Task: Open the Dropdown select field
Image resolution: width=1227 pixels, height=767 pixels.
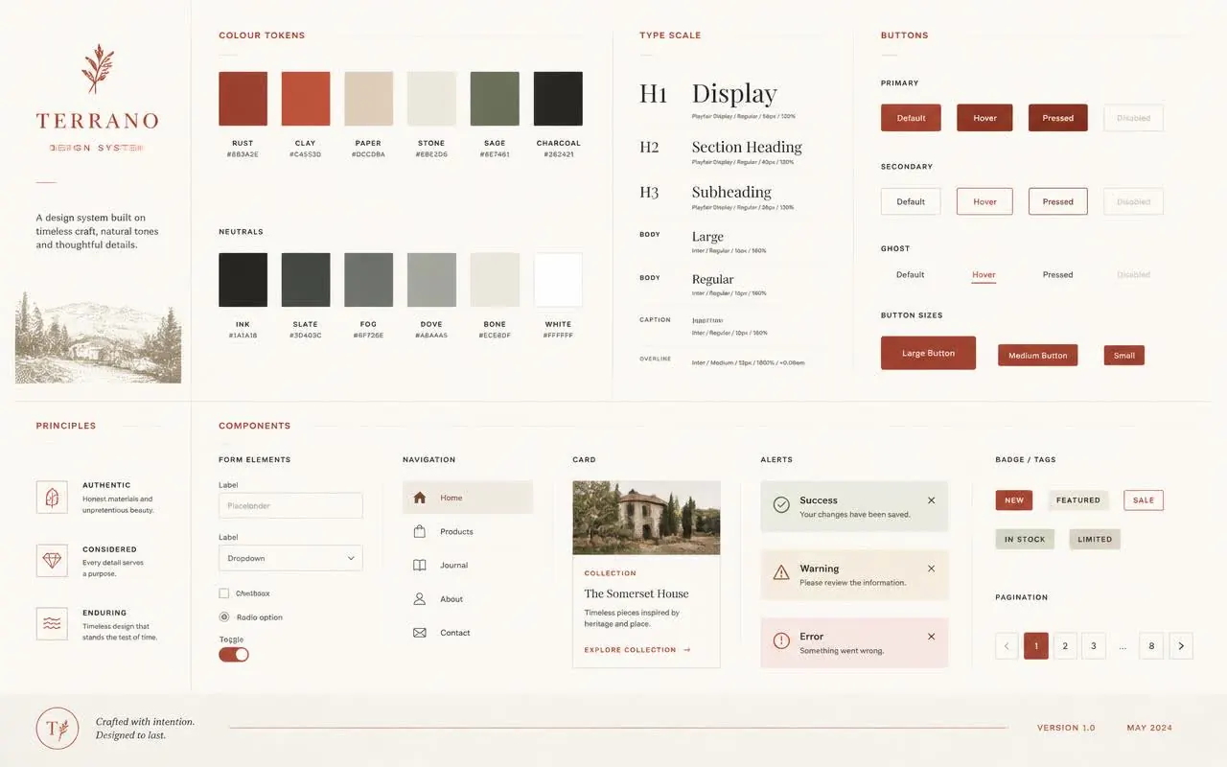Action: tap(290, 558)
